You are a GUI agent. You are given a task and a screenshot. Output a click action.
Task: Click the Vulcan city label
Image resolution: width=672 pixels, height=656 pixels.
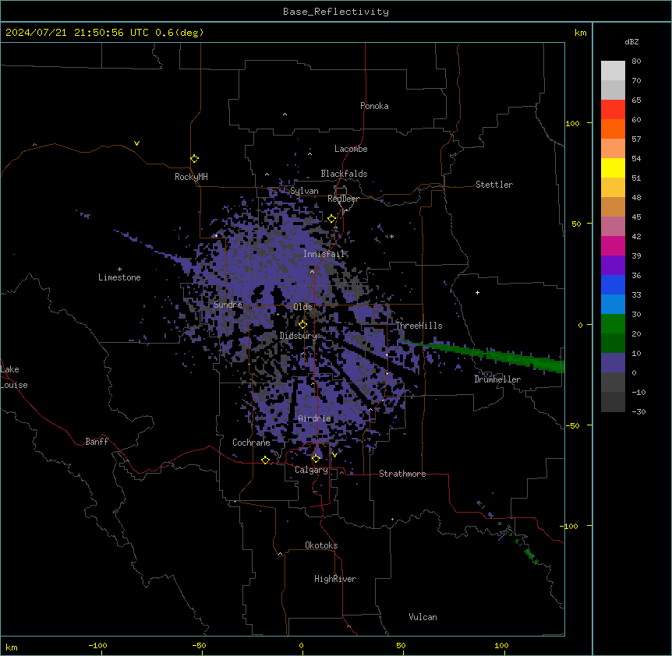coord(423,617)
